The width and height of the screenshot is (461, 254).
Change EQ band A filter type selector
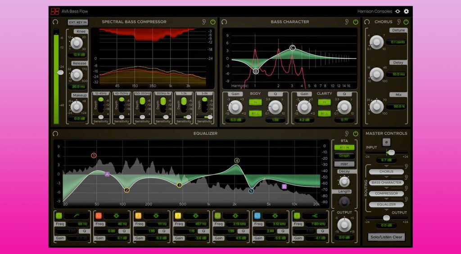(76, 216)
